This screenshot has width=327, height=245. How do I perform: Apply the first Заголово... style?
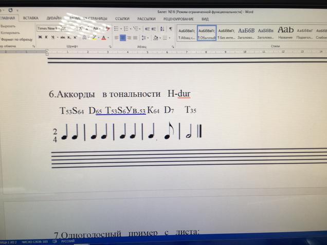coord(246,33)
